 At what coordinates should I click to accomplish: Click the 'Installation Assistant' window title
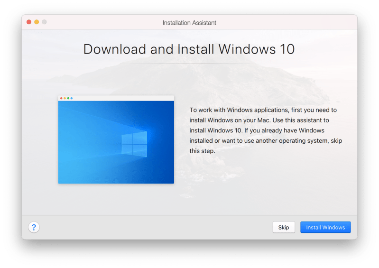click(x=189, y=23)
